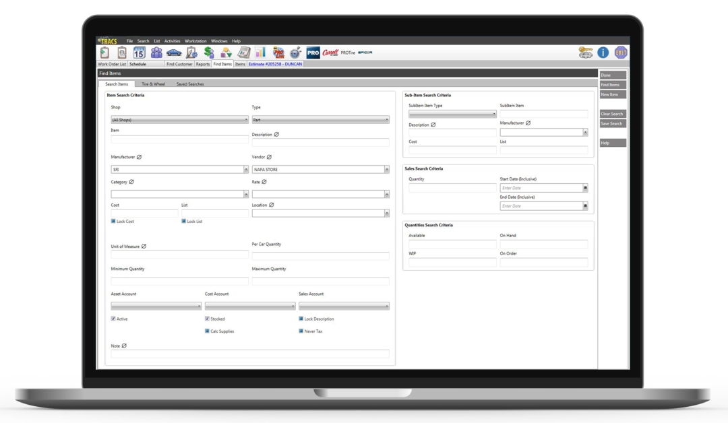Click the blue information icon
The image size is (728, 423).
603,53
